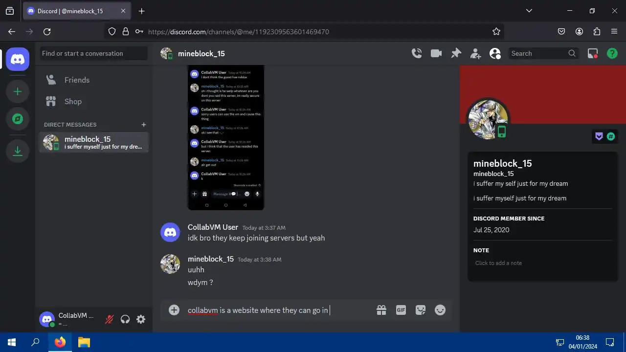This screenshot has width=626, height=352.
Task: Open Explore Discoverable Servers compass icon
Action: (18, 119)
